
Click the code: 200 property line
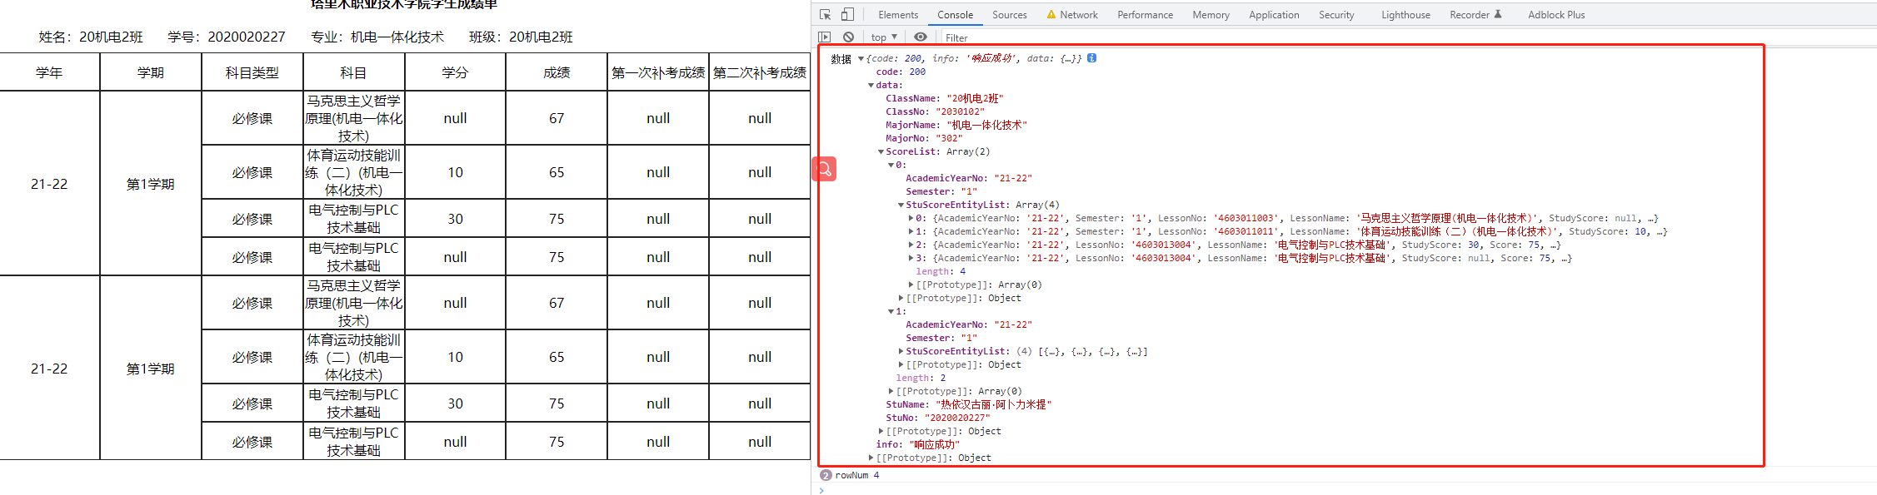point(901,72)
